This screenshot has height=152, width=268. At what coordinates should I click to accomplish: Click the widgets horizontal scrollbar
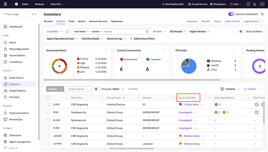coord(132,80)
